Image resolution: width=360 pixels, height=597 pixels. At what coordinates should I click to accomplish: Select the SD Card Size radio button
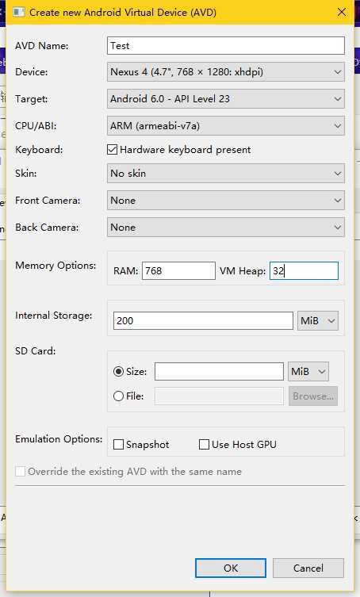coord(118,372)
